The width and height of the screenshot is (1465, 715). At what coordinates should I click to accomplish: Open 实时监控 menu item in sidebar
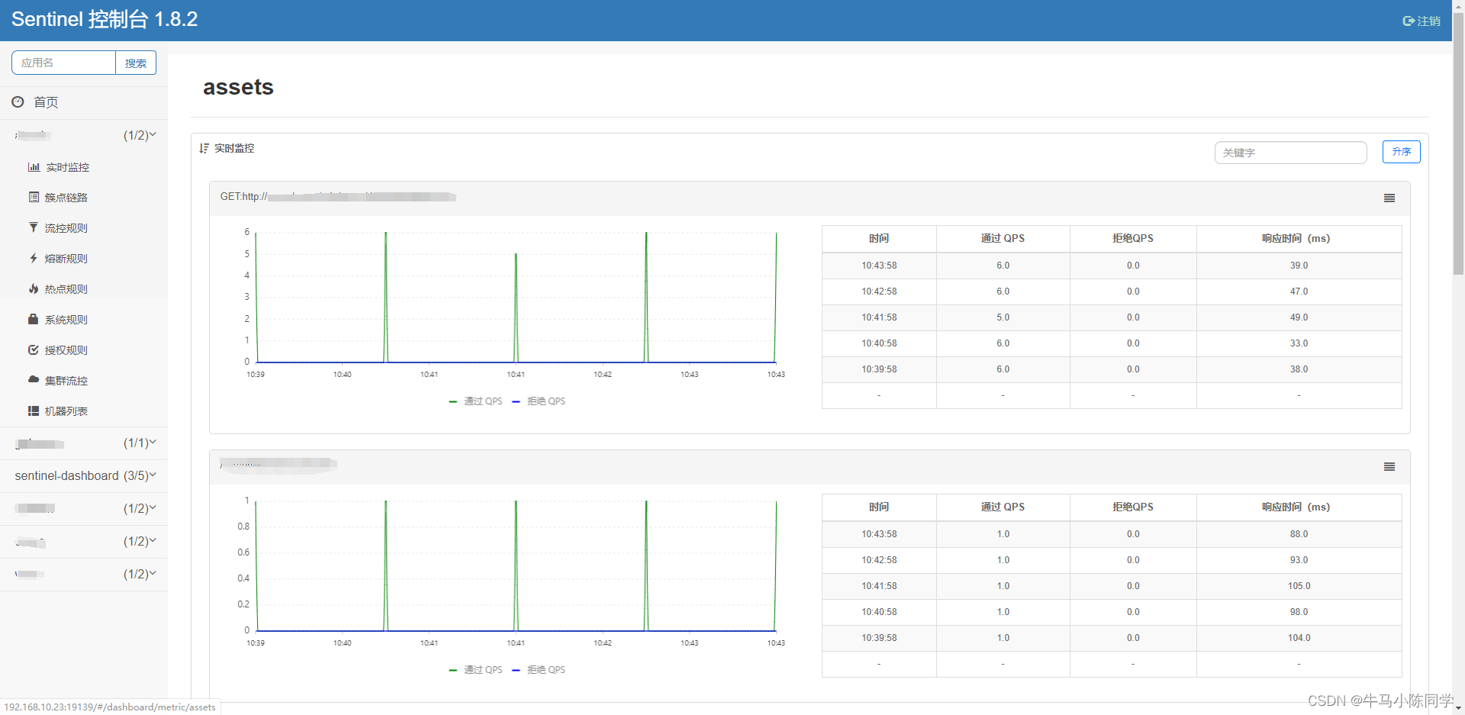click(x=67, y=167)
